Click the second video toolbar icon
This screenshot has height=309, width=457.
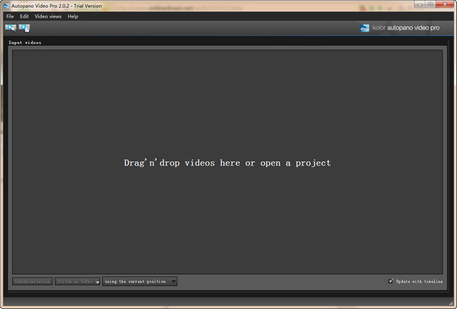(x=24, y=27)
